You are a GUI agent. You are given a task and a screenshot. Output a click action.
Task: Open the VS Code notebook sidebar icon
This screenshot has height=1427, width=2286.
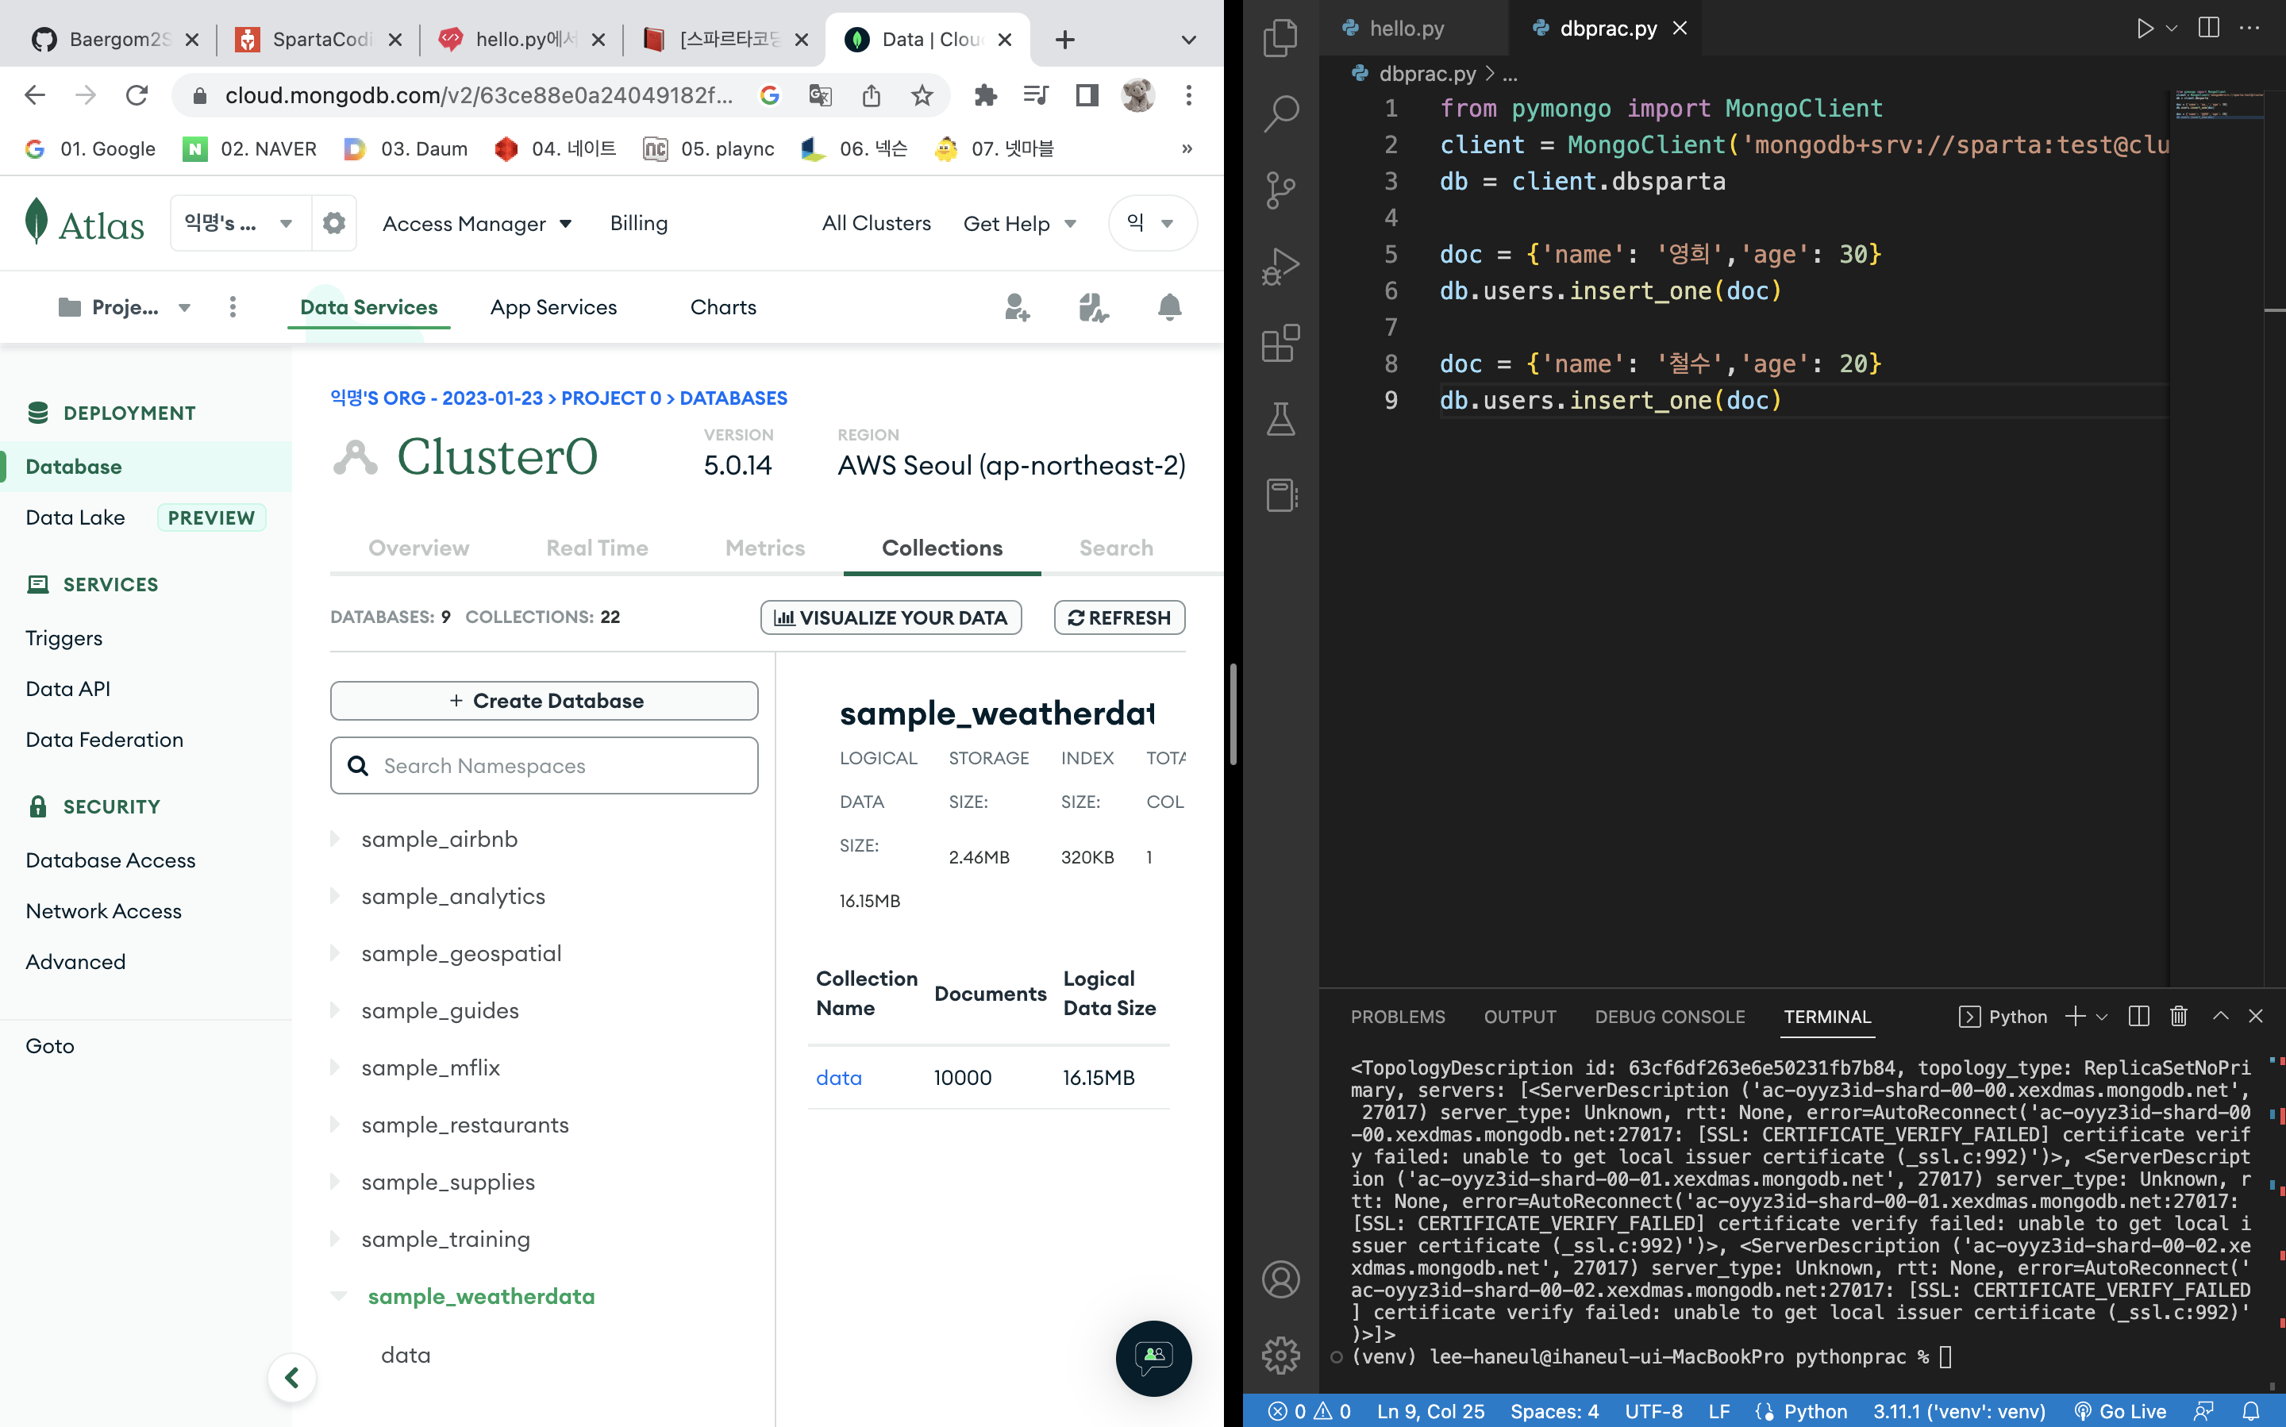(x=1280, y=495)
